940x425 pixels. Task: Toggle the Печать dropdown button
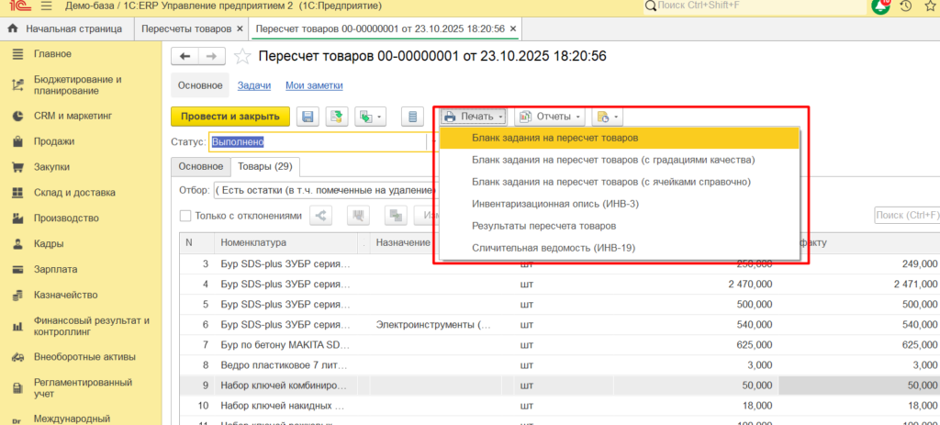(474, 117)
